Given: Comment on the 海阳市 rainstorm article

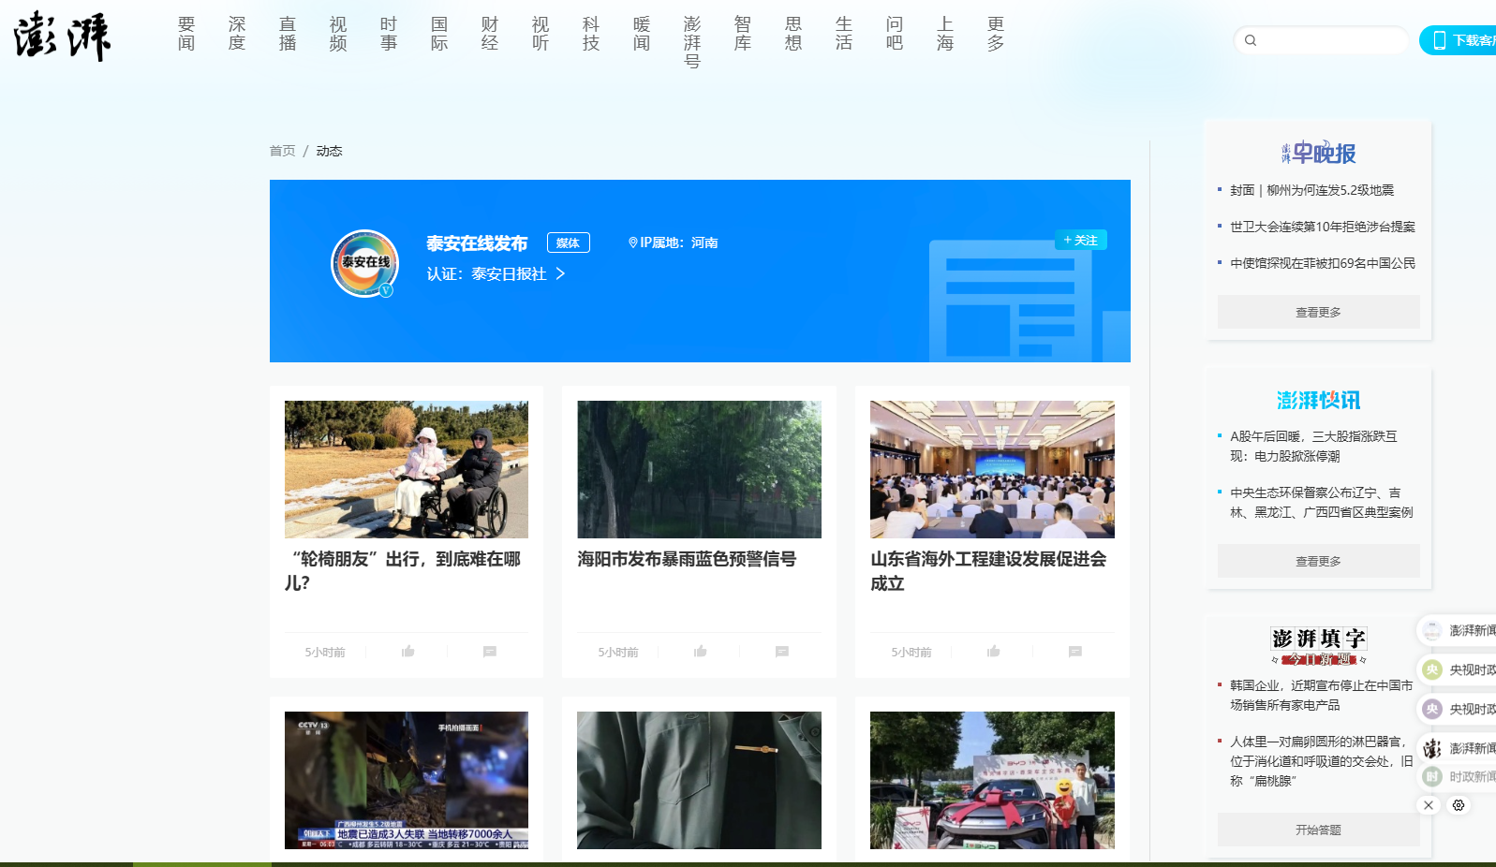Looking at the screenshot, I should [782, 652].
